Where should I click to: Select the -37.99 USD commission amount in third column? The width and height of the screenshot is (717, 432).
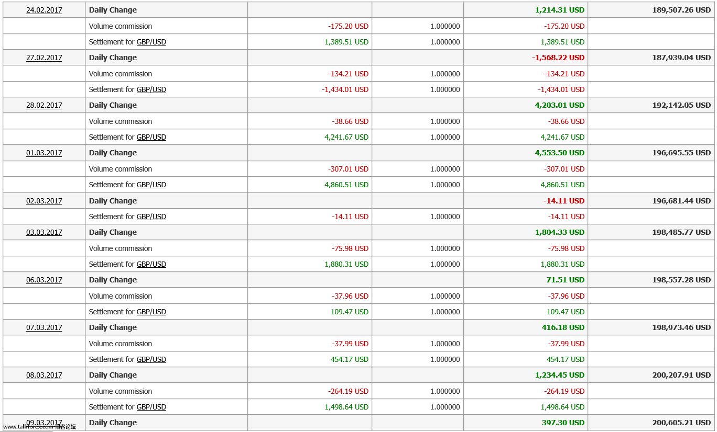(350, 344)
